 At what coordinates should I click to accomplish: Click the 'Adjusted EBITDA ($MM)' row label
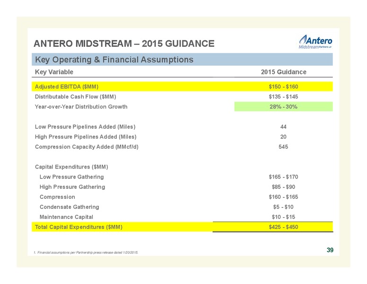click(67, 87)
